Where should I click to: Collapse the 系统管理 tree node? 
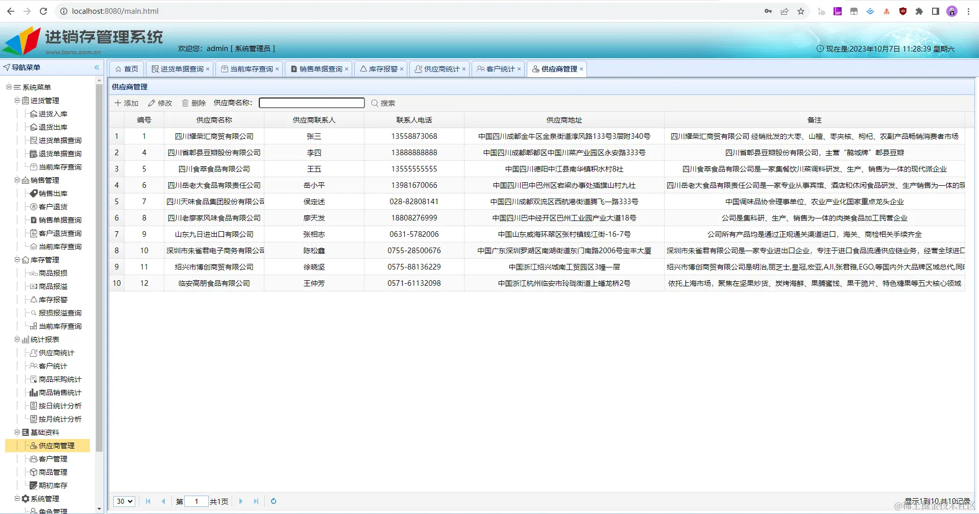point(17,499)
